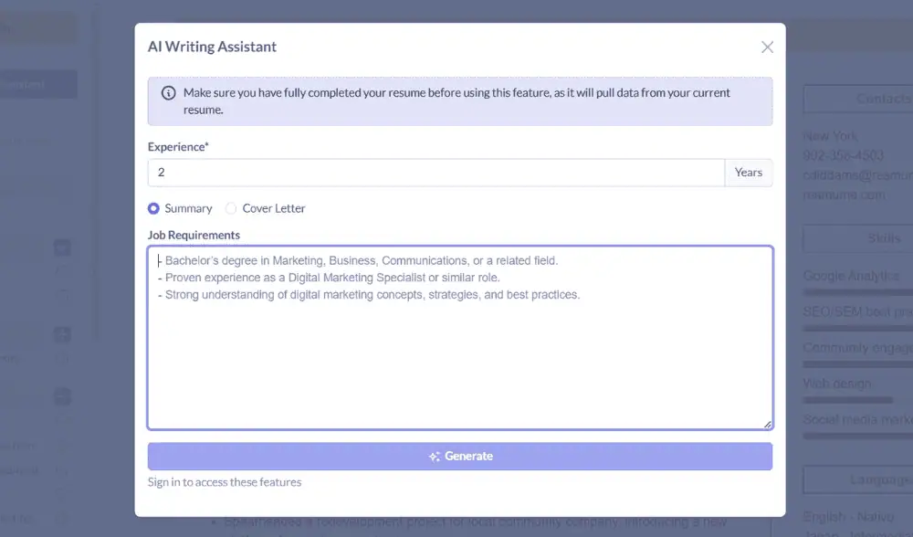
Task: Click the sparkle icon on the Generate button
Action: click(x=435, y=457)
